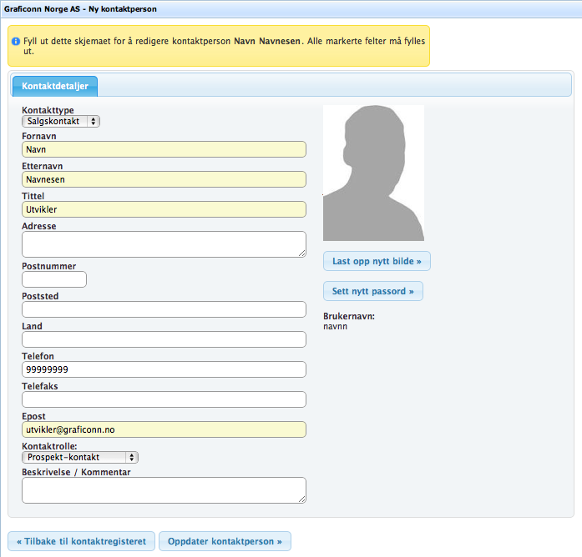Click the Epost input field
The image size is (582, 557).
164,429
